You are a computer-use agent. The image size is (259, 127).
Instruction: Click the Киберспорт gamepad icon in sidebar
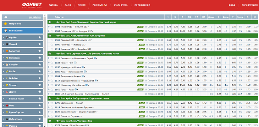(x=7, y=119)
